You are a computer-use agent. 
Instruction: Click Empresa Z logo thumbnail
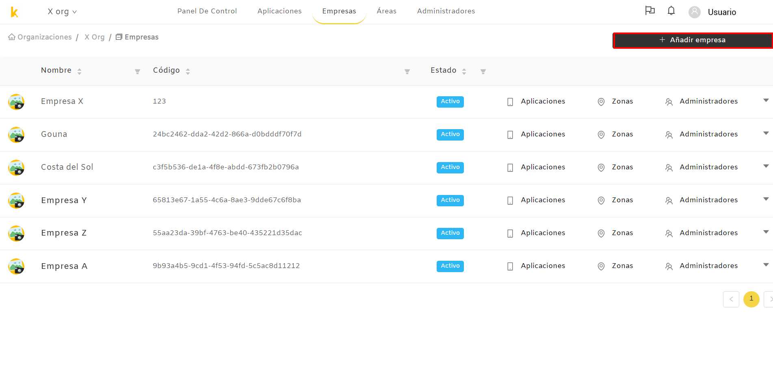[16, 234]
